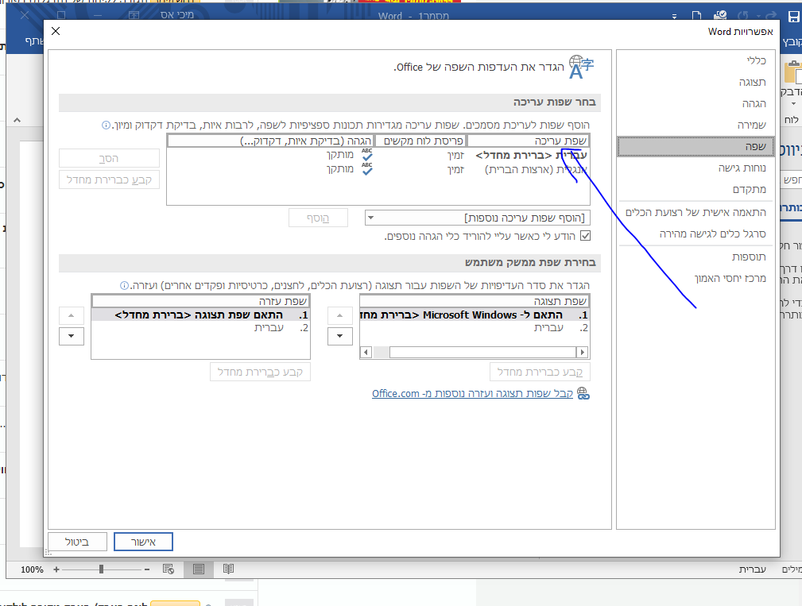
Task: Click info icon beside display language description
Action: point(124,286)
